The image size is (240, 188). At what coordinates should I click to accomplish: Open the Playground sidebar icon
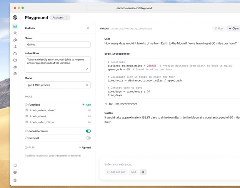15,27
